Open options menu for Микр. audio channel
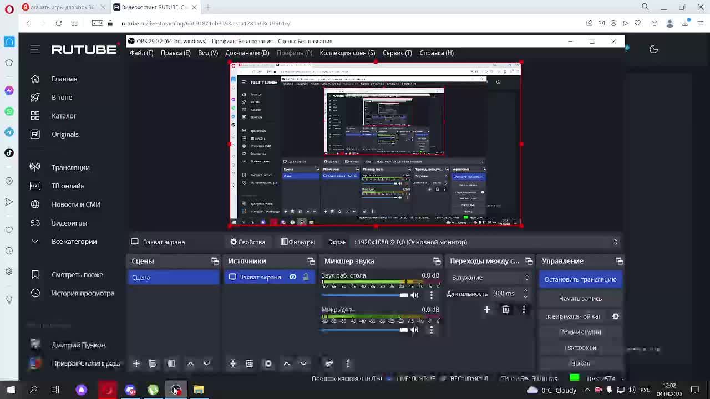The width and height of the screenshot is (710, 399). [432, 330]
